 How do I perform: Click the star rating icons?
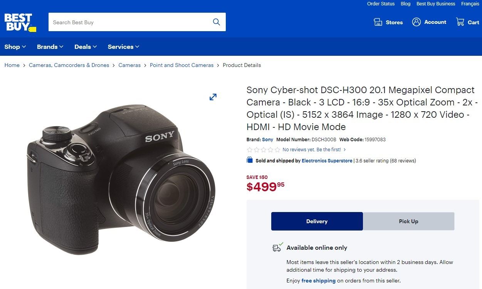point(263,150)
